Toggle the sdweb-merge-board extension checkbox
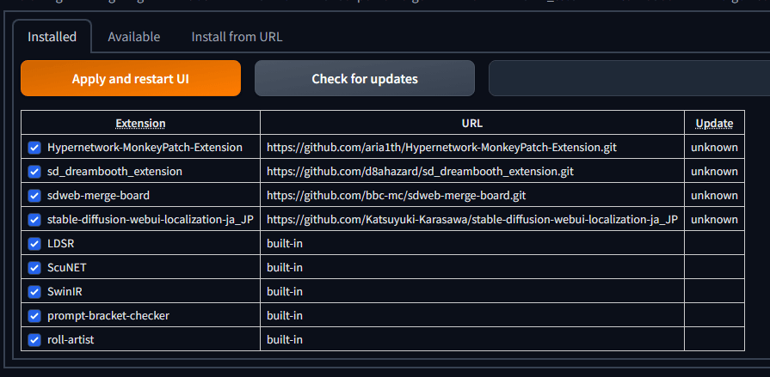 (x=34, y=195)
